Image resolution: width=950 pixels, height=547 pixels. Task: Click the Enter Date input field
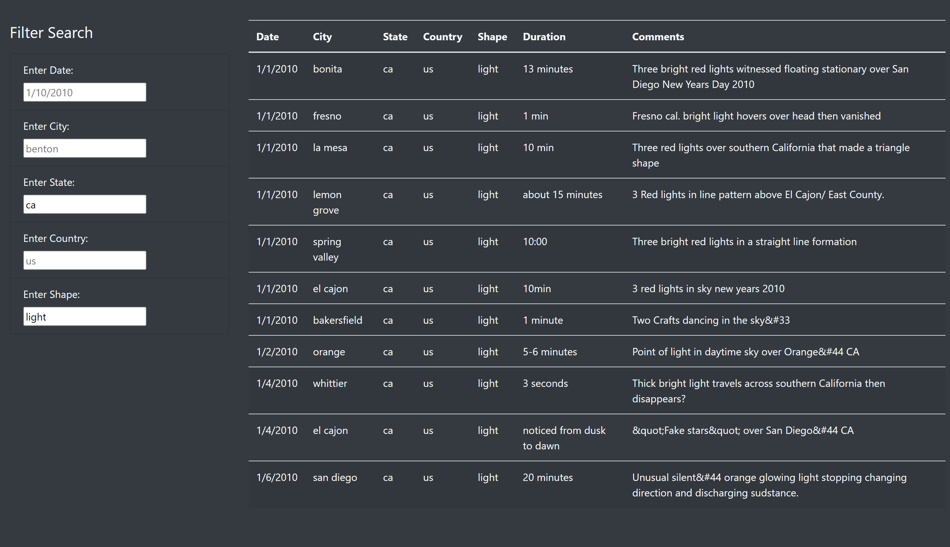click(84, 92)
